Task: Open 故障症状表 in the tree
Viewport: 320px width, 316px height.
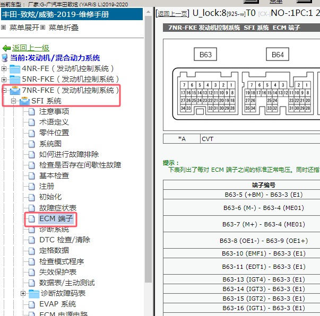Action: coord(58,208)
